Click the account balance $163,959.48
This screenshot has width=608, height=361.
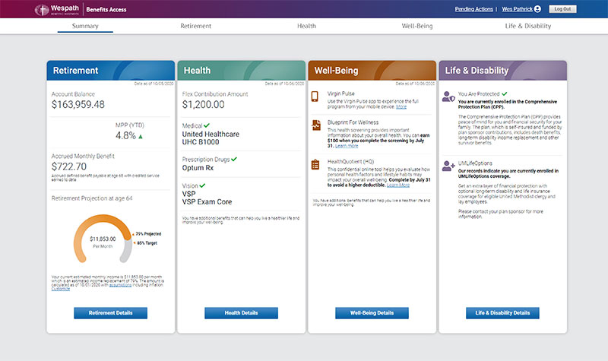tap(78, 105)
